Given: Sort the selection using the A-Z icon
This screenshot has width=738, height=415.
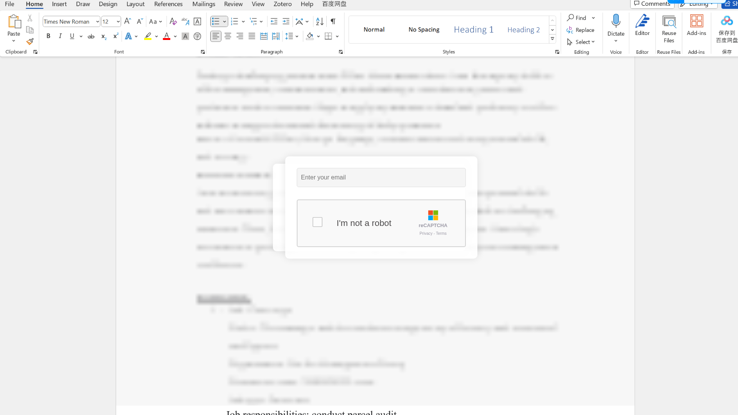Looking at the screenshot, I should [319, 22].
